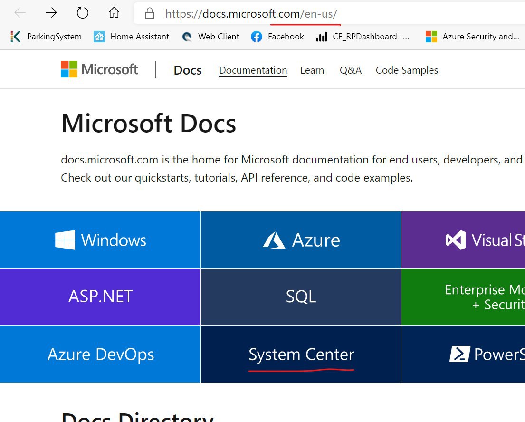
Task: Select the Learn nav tab
Action: 312,70
